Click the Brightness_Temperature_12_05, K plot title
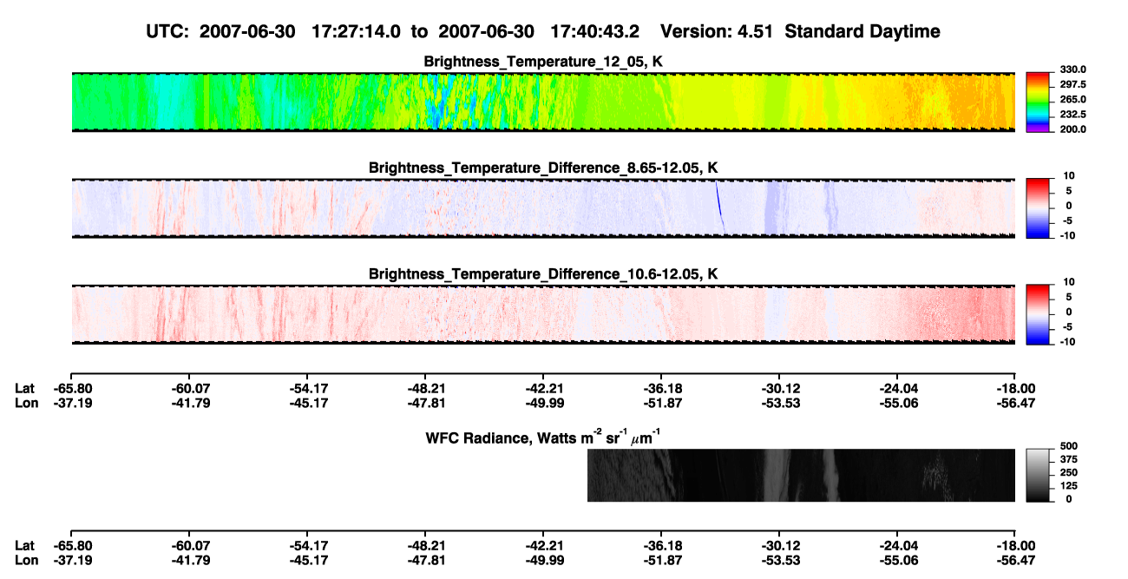 click(x=544, y=62)
